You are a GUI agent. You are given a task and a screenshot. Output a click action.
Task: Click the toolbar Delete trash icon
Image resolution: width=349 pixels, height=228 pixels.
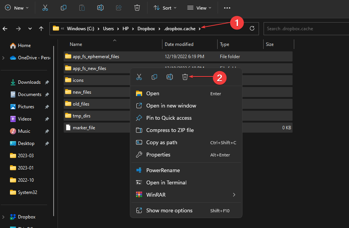(137, 8)
